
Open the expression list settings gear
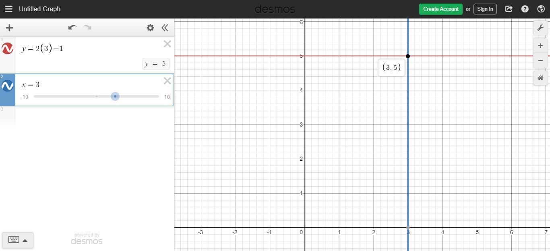[x=150, y=28]
